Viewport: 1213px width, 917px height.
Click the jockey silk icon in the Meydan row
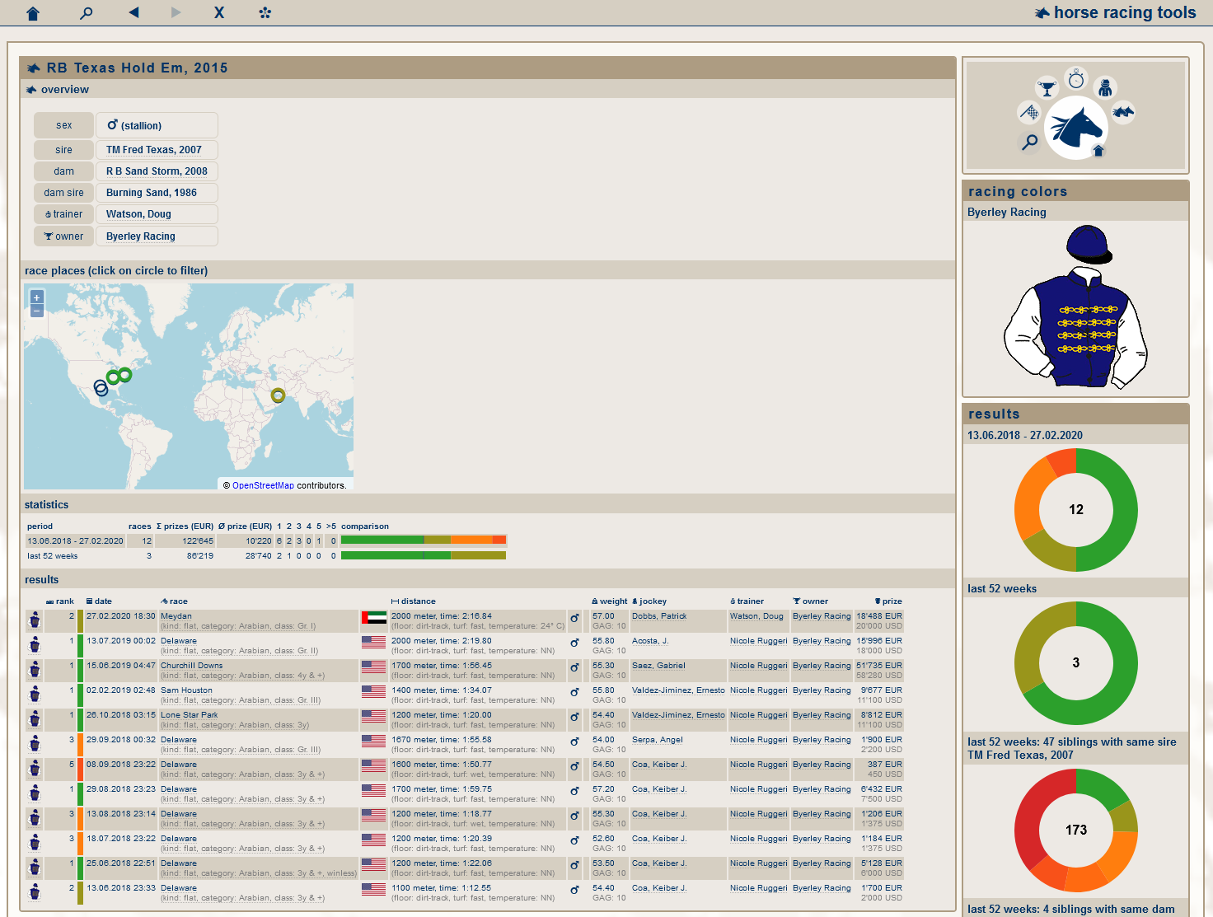pyautogui.click(x=35, y=620)
